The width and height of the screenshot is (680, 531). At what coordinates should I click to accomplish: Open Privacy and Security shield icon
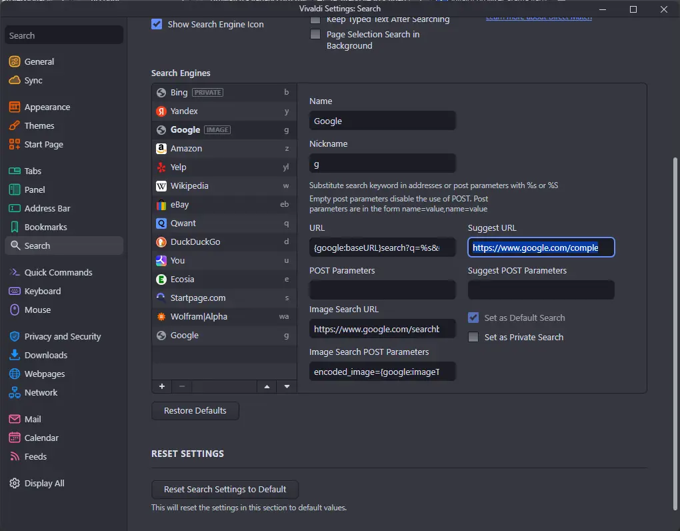click(x=14, y=337)
